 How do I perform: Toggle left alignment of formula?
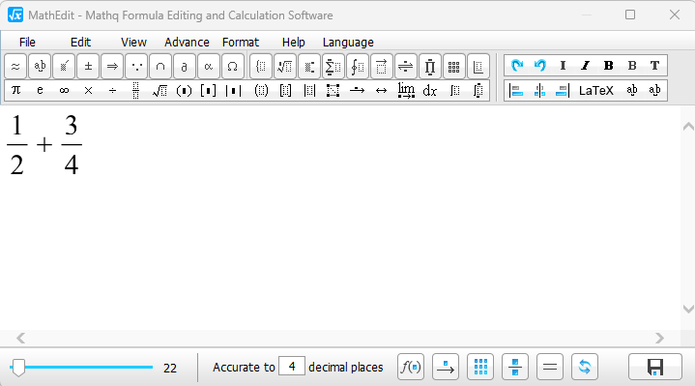coord(516,91)
